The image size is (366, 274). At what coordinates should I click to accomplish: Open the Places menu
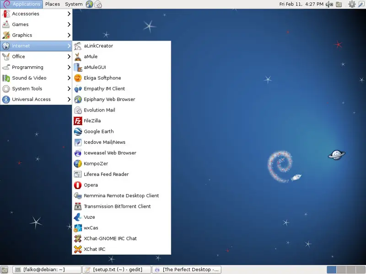(x=53, y=4)
